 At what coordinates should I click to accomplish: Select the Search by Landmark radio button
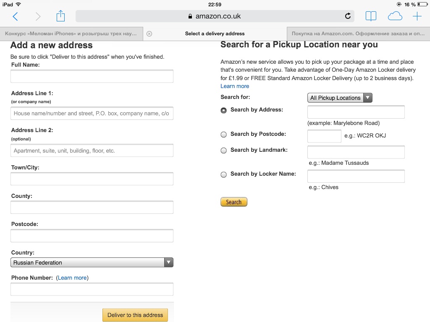click(224, 151)
